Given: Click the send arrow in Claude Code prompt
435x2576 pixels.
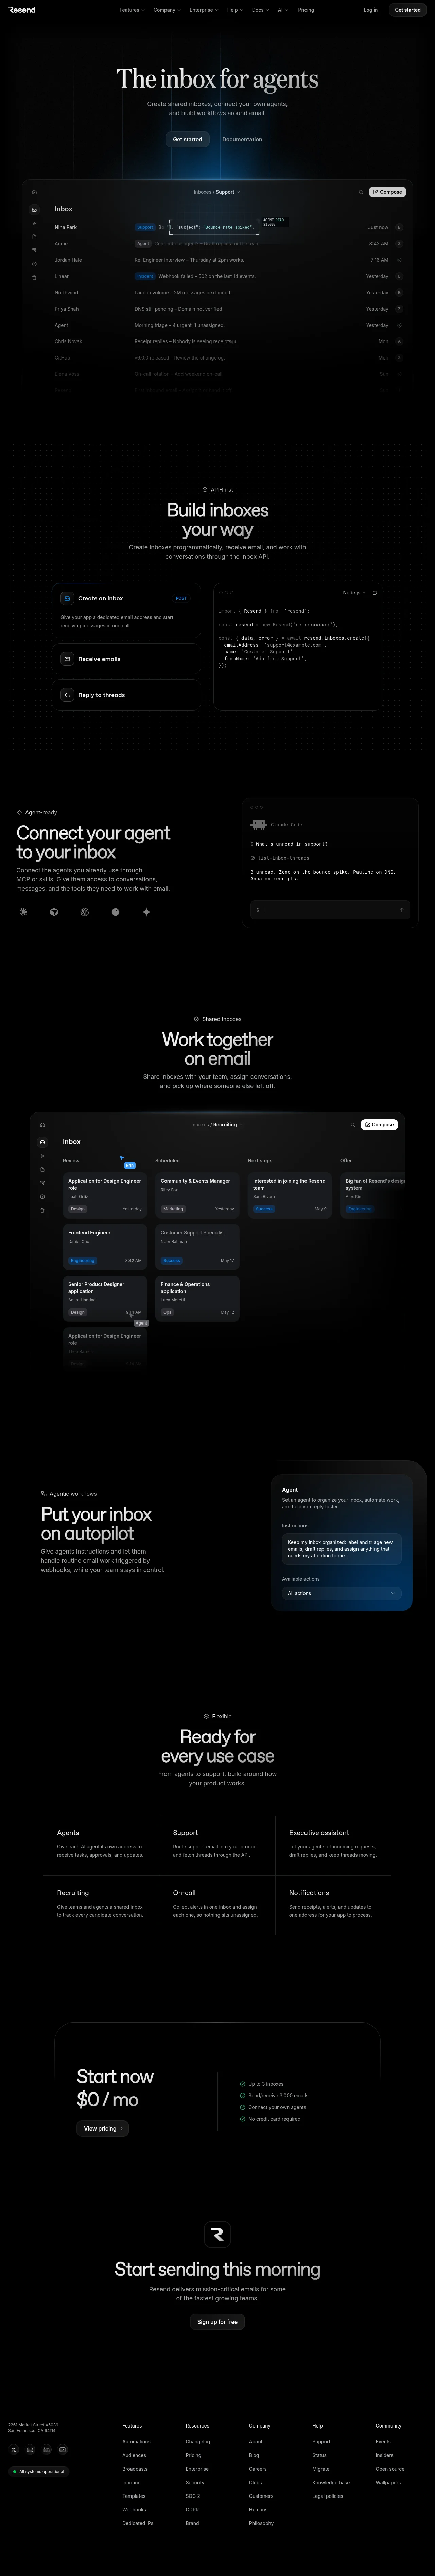Looking at the screenshot, I should tap(402, 910).
